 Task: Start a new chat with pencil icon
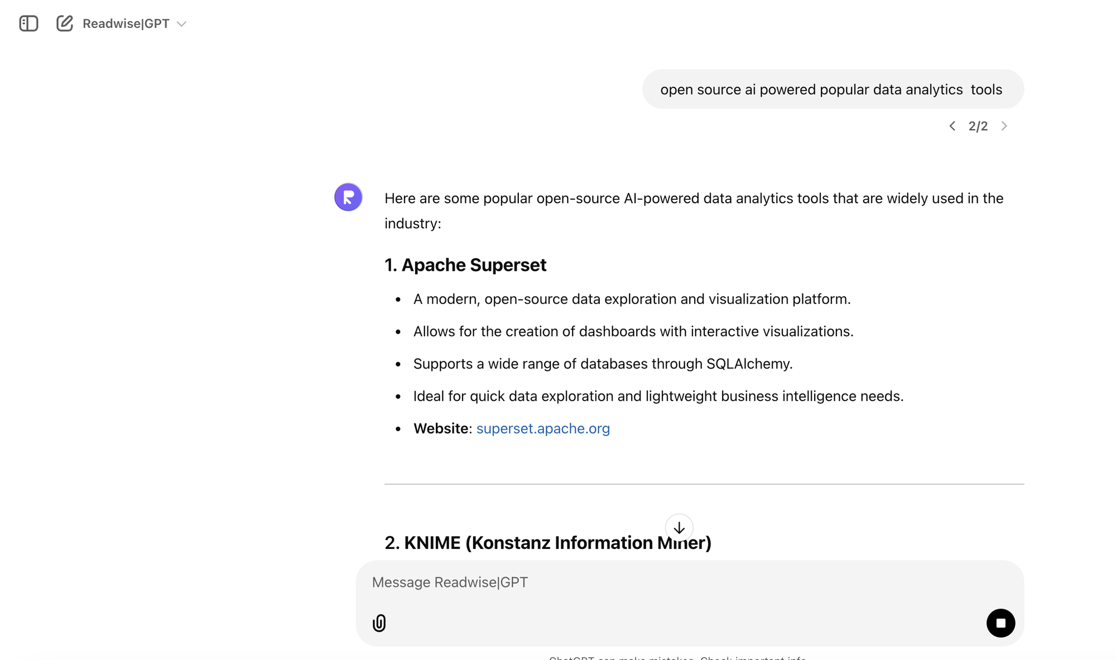point(65,23)
